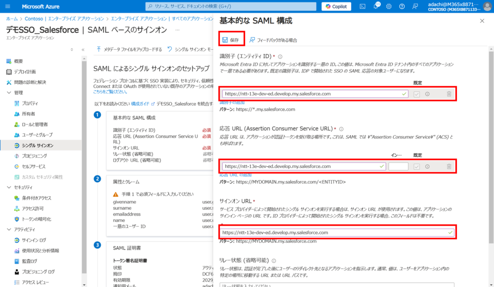Delete the Reply URL entry trash icon
This screenshot has height=287, width=494.
449,166
